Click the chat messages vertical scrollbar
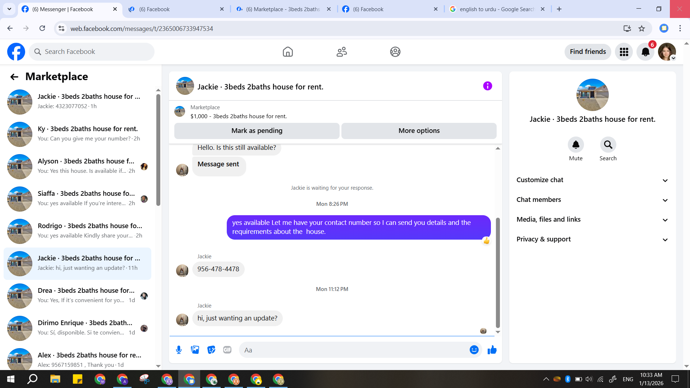 (x=498, y=273)
